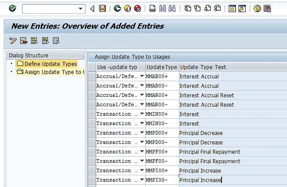Viewport: 287px width, 187px height.
Task: Open the command field dropdown arrow
Action: [x=81, y=9]
